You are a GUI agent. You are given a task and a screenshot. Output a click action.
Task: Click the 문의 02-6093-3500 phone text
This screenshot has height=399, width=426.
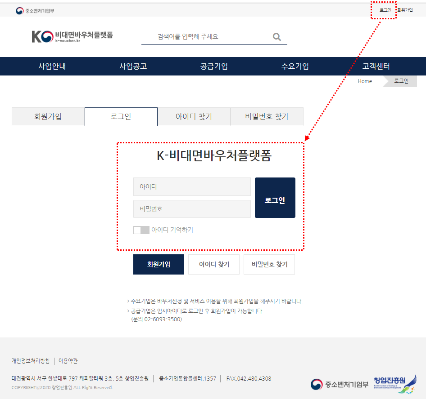click(157, 319)
